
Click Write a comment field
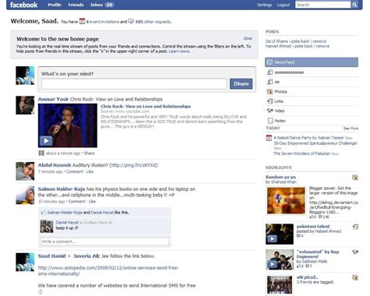click(x=105, y=241)
